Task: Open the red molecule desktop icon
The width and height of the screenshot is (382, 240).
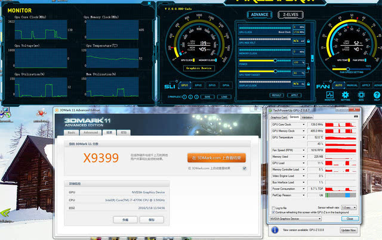Action: coord(41,113)
